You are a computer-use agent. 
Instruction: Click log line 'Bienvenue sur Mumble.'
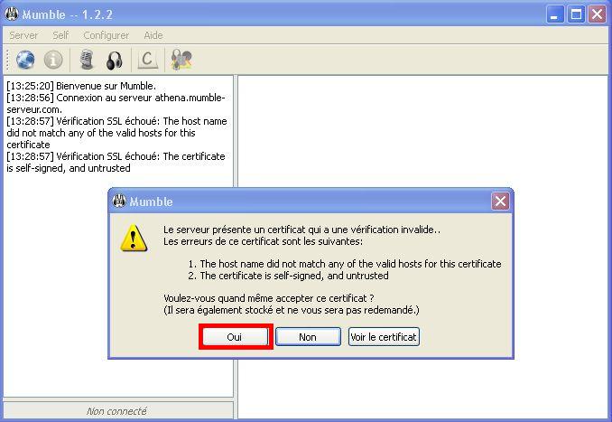point(81,86)
